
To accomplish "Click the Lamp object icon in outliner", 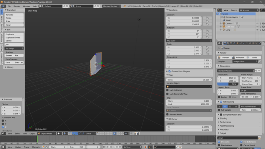I will click(x=224, y=30).
